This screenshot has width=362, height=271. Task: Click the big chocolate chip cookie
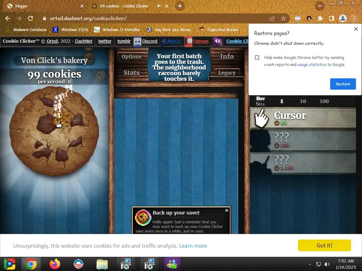[x=54, y=131]
